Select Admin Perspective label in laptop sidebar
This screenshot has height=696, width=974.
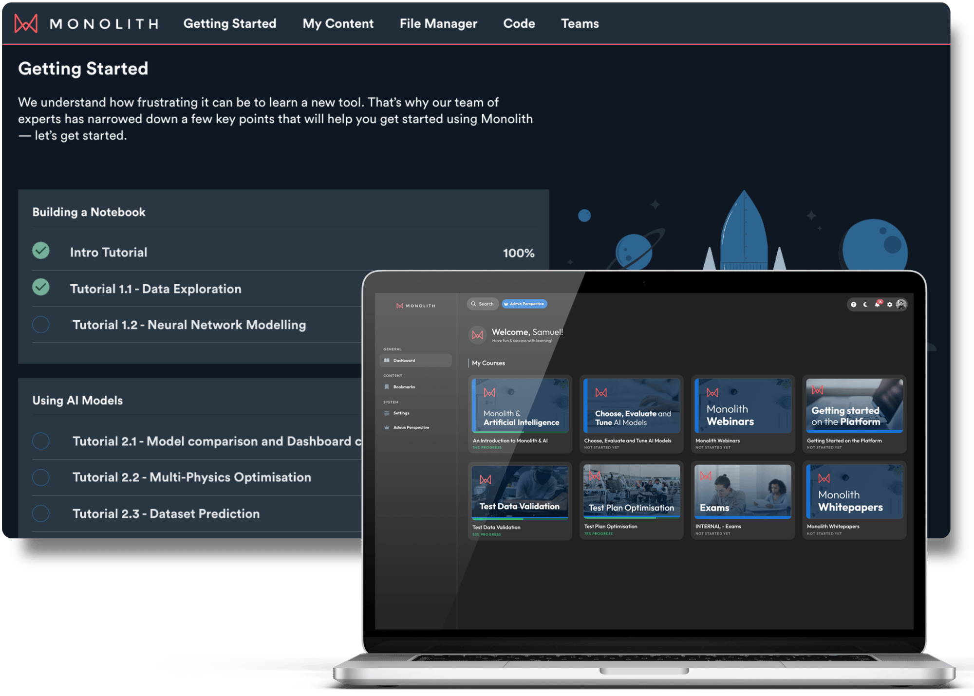tap(411, 427)
